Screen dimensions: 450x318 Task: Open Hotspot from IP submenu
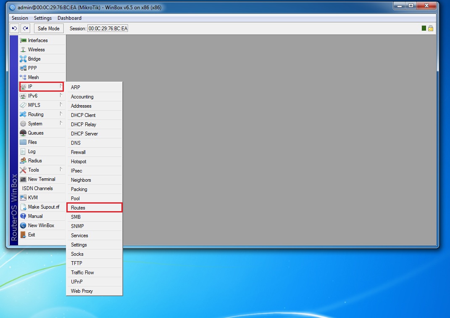pos(95,162)
